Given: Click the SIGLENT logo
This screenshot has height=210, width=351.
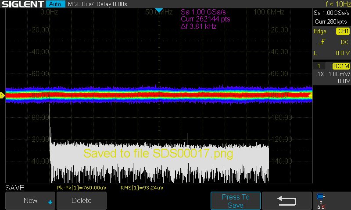Looking at the screenshot, I should (23, 4).
